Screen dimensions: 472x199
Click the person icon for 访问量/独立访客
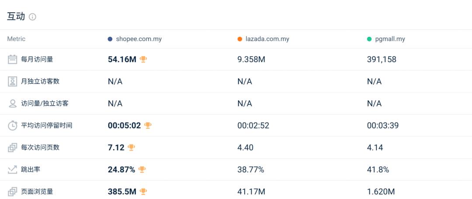pos(12,104)
